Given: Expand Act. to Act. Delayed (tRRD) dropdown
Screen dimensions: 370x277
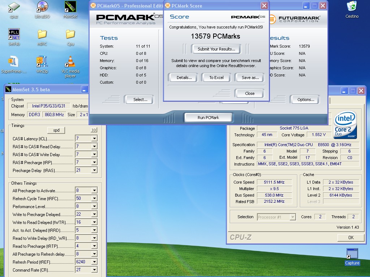Looking at the screenshot, I should point(94,230).
